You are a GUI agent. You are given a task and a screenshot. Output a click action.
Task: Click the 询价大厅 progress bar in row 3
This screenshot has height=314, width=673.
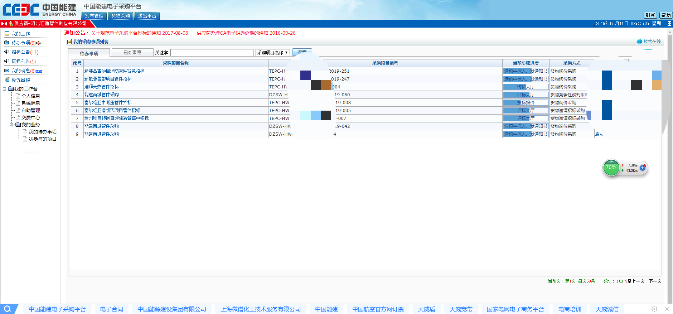(x=526, y=87)
